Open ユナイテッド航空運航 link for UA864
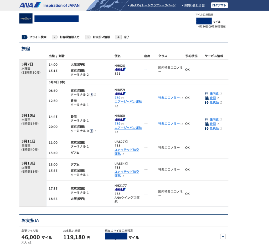The height and width of the screenshot is (252, 269). click(x=127, y=174)
